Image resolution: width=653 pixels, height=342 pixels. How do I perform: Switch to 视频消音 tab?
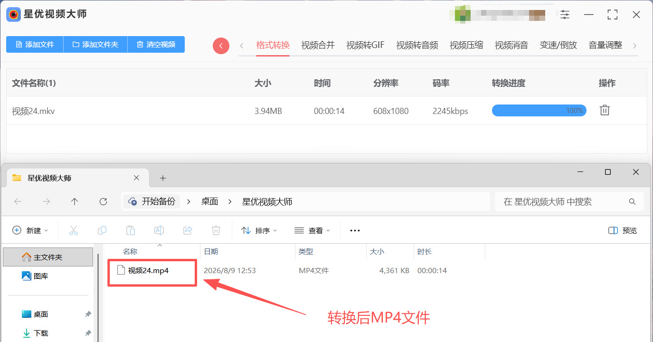(511, 45)
